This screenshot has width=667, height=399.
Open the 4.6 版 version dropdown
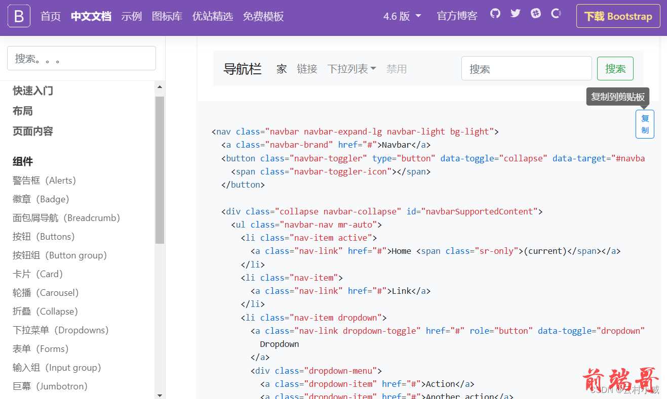tap(402, 16)
